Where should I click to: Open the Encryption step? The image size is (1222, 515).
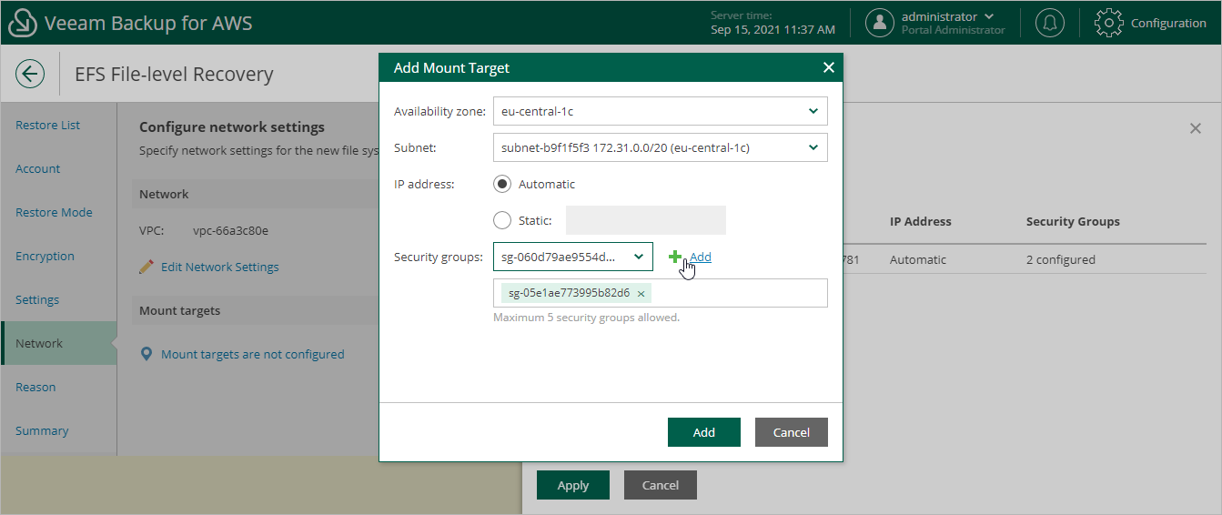(45, 256)
